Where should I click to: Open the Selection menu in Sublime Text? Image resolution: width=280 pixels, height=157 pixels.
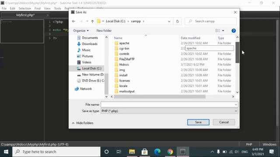pyautogui.click(x=24, y=8)
